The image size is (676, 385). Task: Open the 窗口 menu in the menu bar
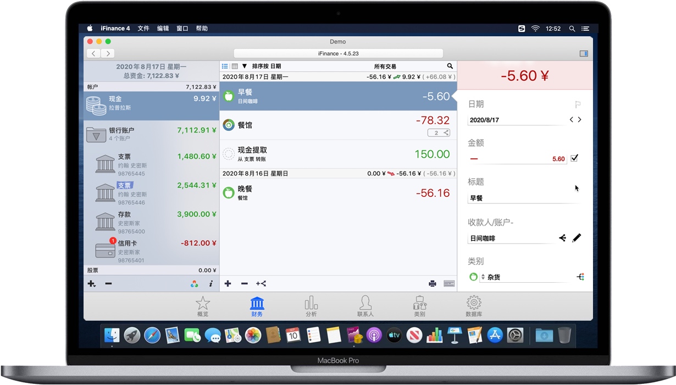(182, 28)
